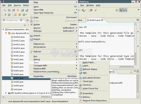Choose Open Type Hierarchy

tap(54, 13)
